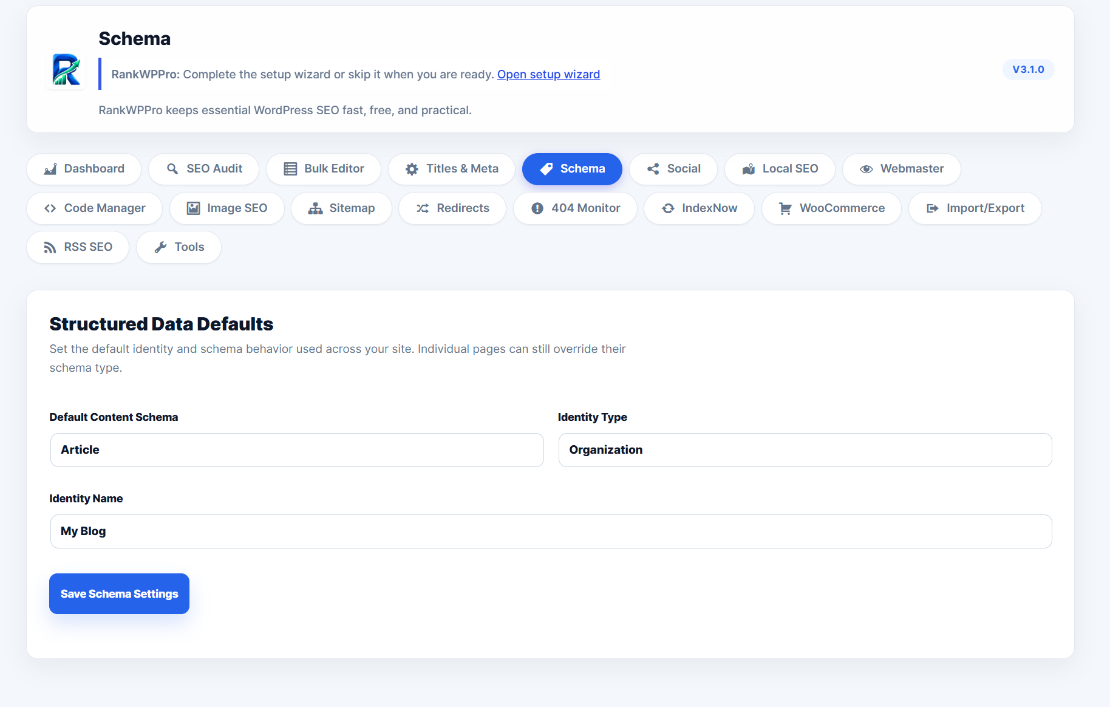This screenshot has height=707, width=1110.
Task: Open the 404 Monitor tab
Action: (x=575, y=208)
